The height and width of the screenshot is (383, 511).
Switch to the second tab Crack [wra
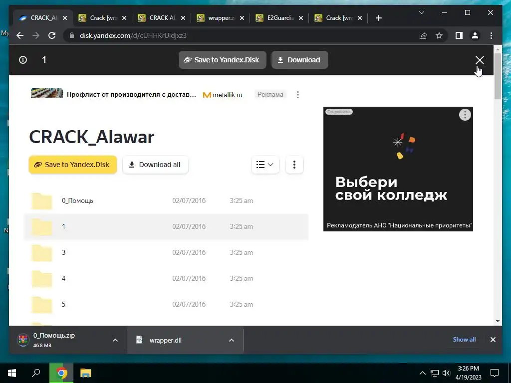tap(103, 18)
